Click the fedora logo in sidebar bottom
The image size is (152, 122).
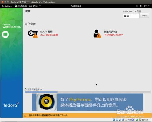tap(11, 105)
